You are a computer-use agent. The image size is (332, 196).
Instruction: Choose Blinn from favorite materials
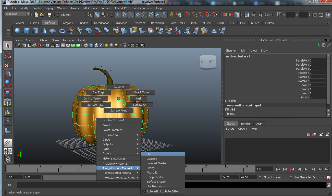tap(163, 154)
